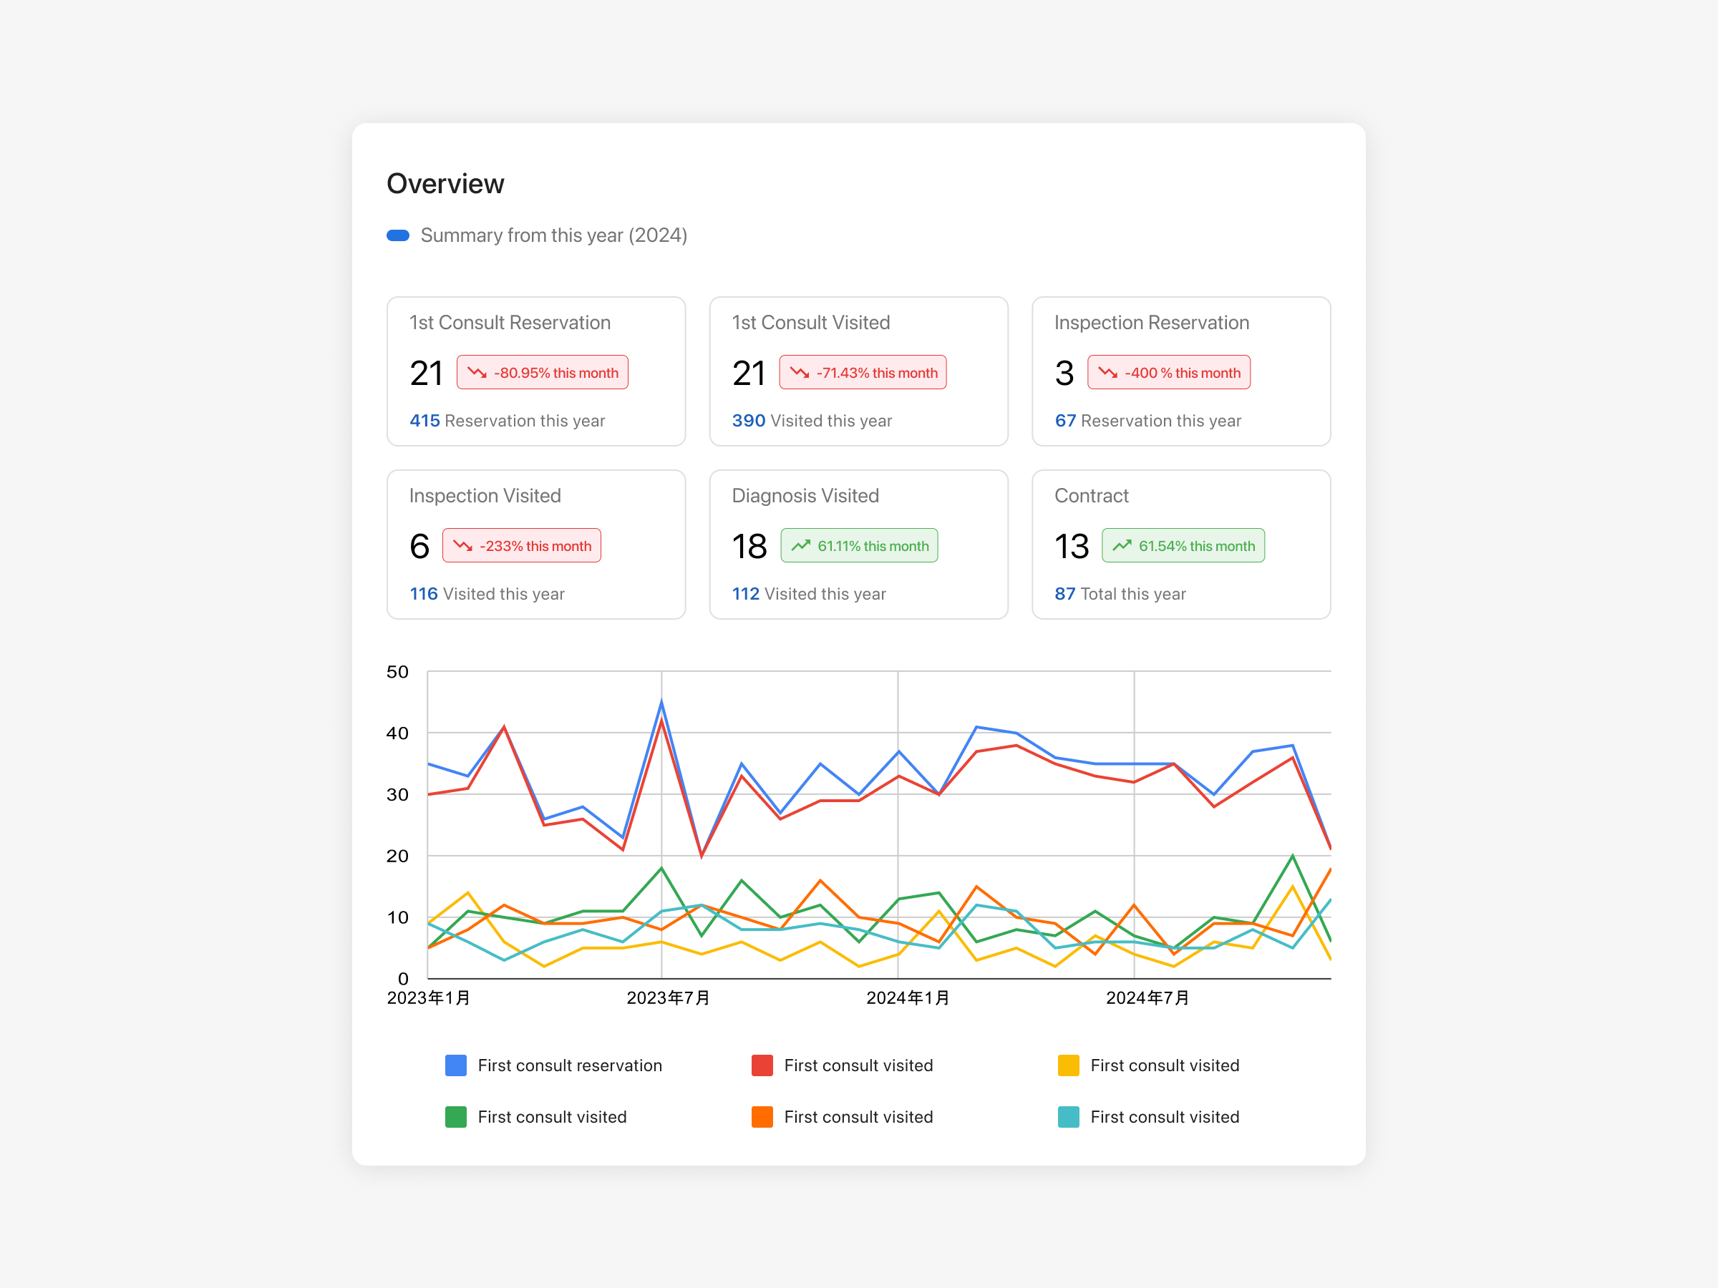Viewport: 1718px width, 1288px height.
Task: Toggle the green legend swatch series
Action: tap(456, 1116)
